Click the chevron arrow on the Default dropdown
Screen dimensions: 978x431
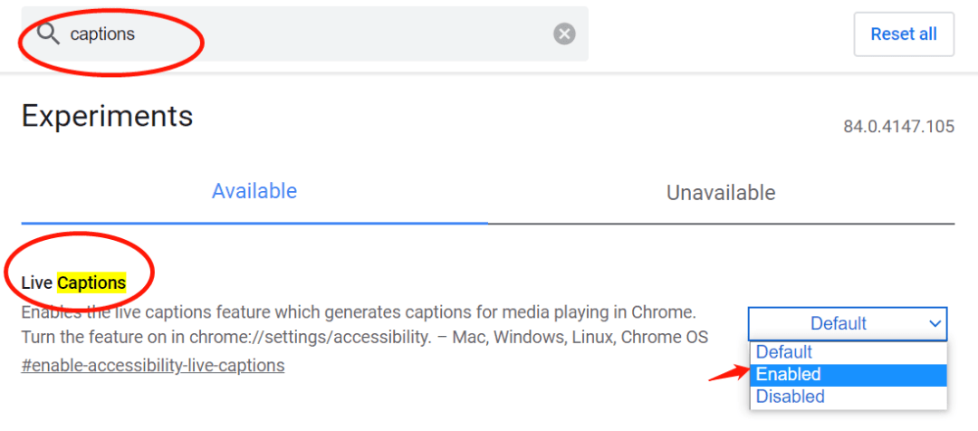tap(935, 323)
